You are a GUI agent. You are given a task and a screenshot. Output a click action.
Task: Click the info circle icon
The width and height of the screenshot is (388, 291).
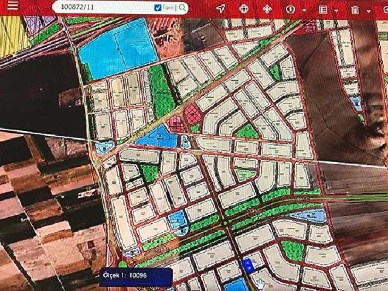click(290, 10)
